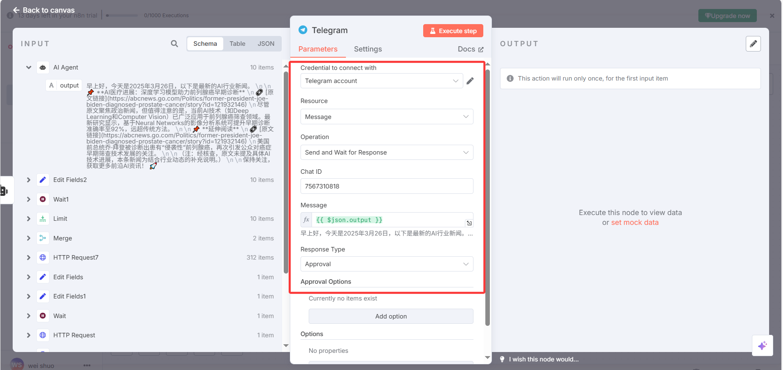Click the info icon in output notice

(510, 78)
